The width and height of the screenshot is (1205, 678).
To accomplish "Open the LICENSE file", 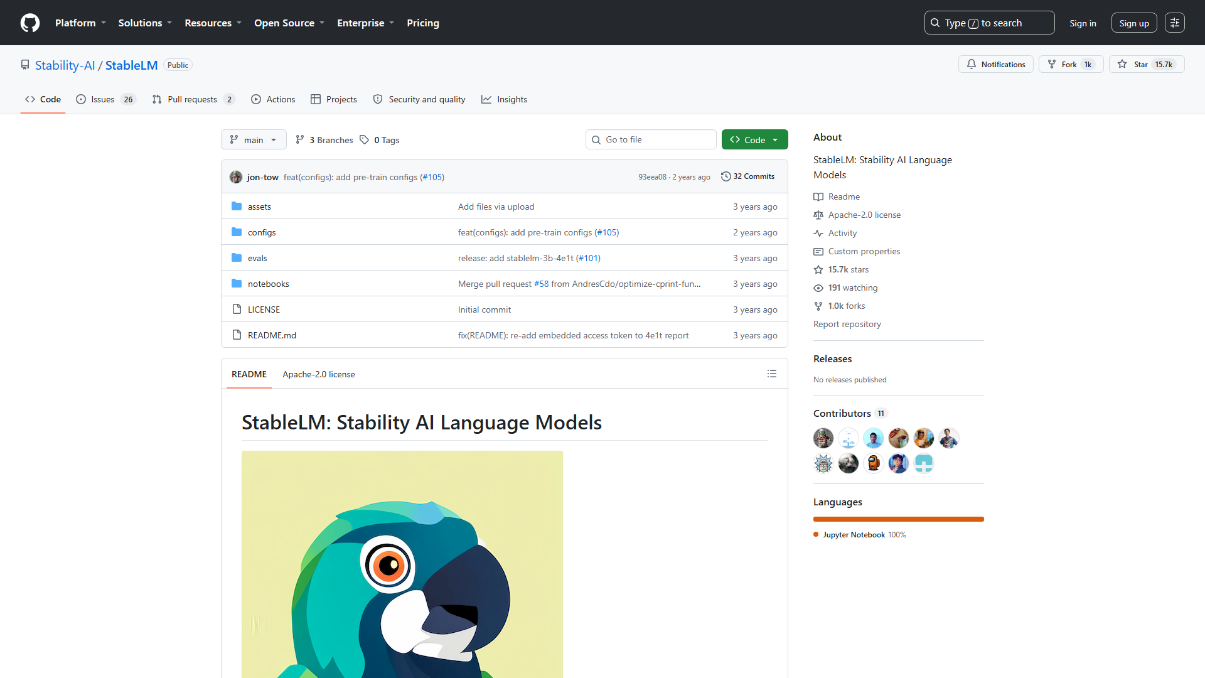I will (x=264, y=309).
